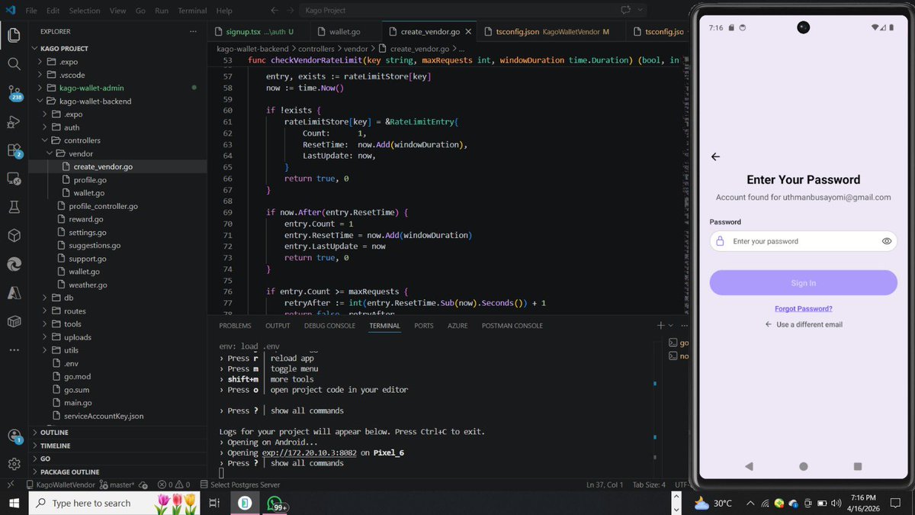This screenshot has width=915, height=515.
Task: Open the File menu
Action: pos(31,11)
